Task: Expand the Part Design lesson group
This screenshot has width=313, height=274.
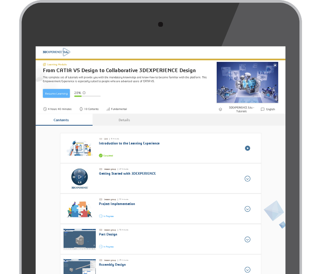Action: tap(247, 239)
